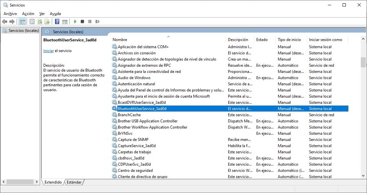This screenshot has width=367, height=193.
Task: Toggle the show/hide console tree icon
Action: coord(22,22)
